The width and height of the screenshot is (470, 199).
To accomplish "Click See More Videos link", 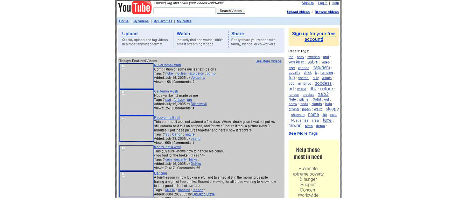I will click(268, 61).
